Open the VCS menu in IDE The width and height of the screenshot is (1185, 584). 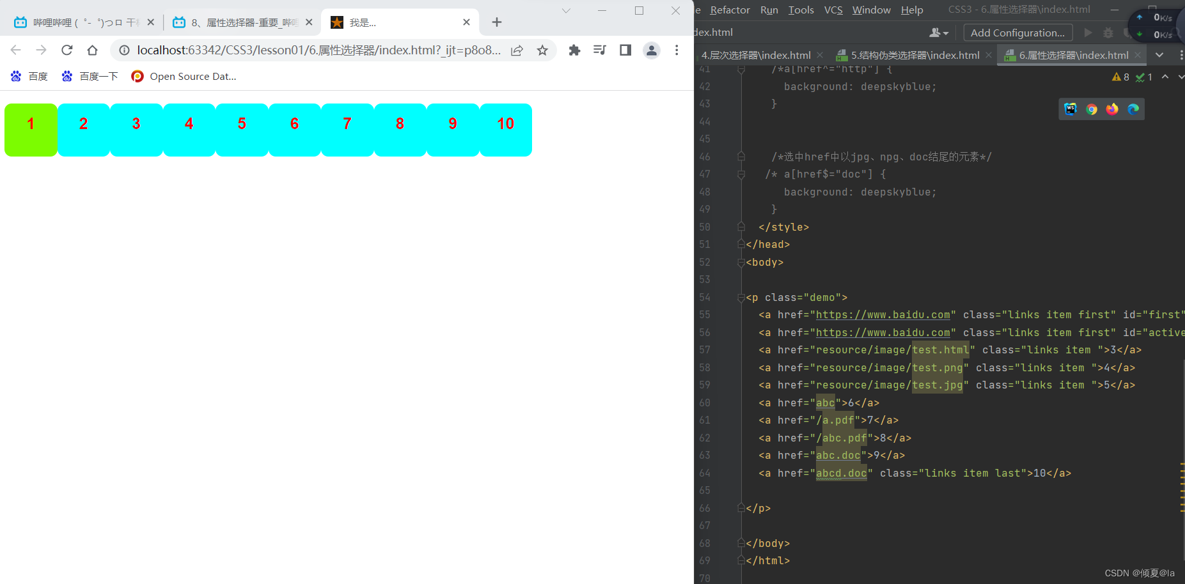tap(833, 10)
